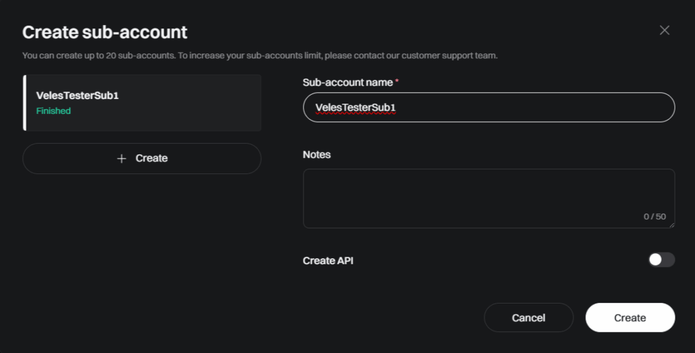This screenshot has height=353, width=695.
Task: Click the red required asterisk marker
Action: (396, 81)
